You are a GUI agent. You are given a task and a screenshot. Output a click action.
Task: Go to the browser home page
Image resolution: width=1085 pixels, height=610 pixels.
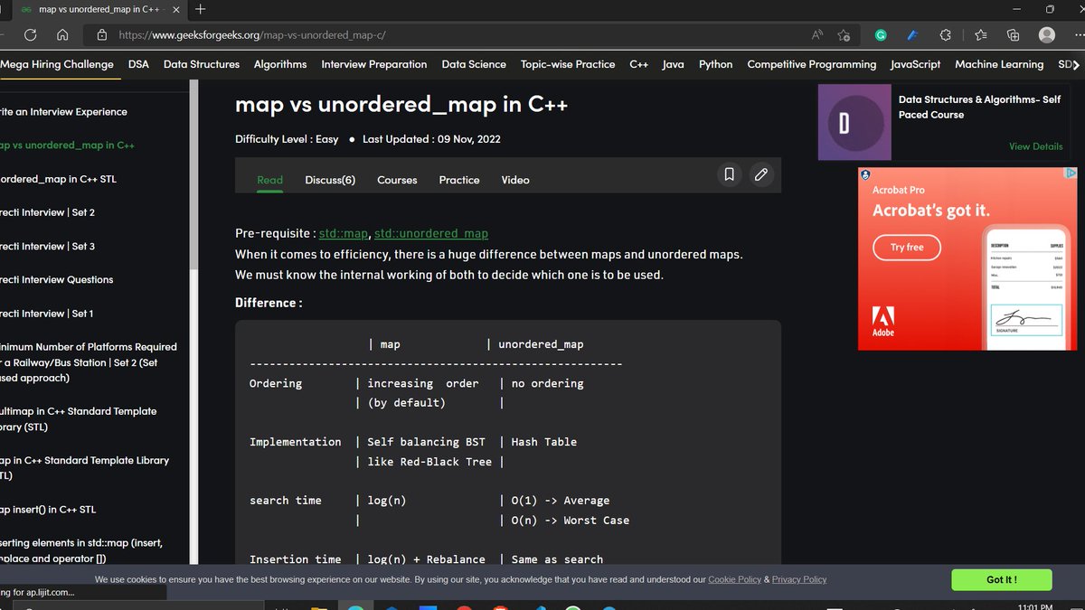pyautogui.click(x=62, y=35)
